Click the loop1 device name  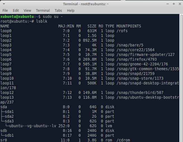click(6, 35)
